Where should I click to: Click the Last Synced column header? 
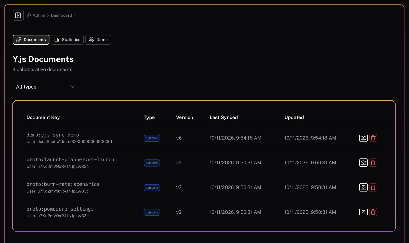(x=224, y=117)
